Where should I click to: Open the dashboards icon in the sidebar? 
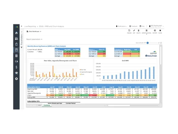16,39
